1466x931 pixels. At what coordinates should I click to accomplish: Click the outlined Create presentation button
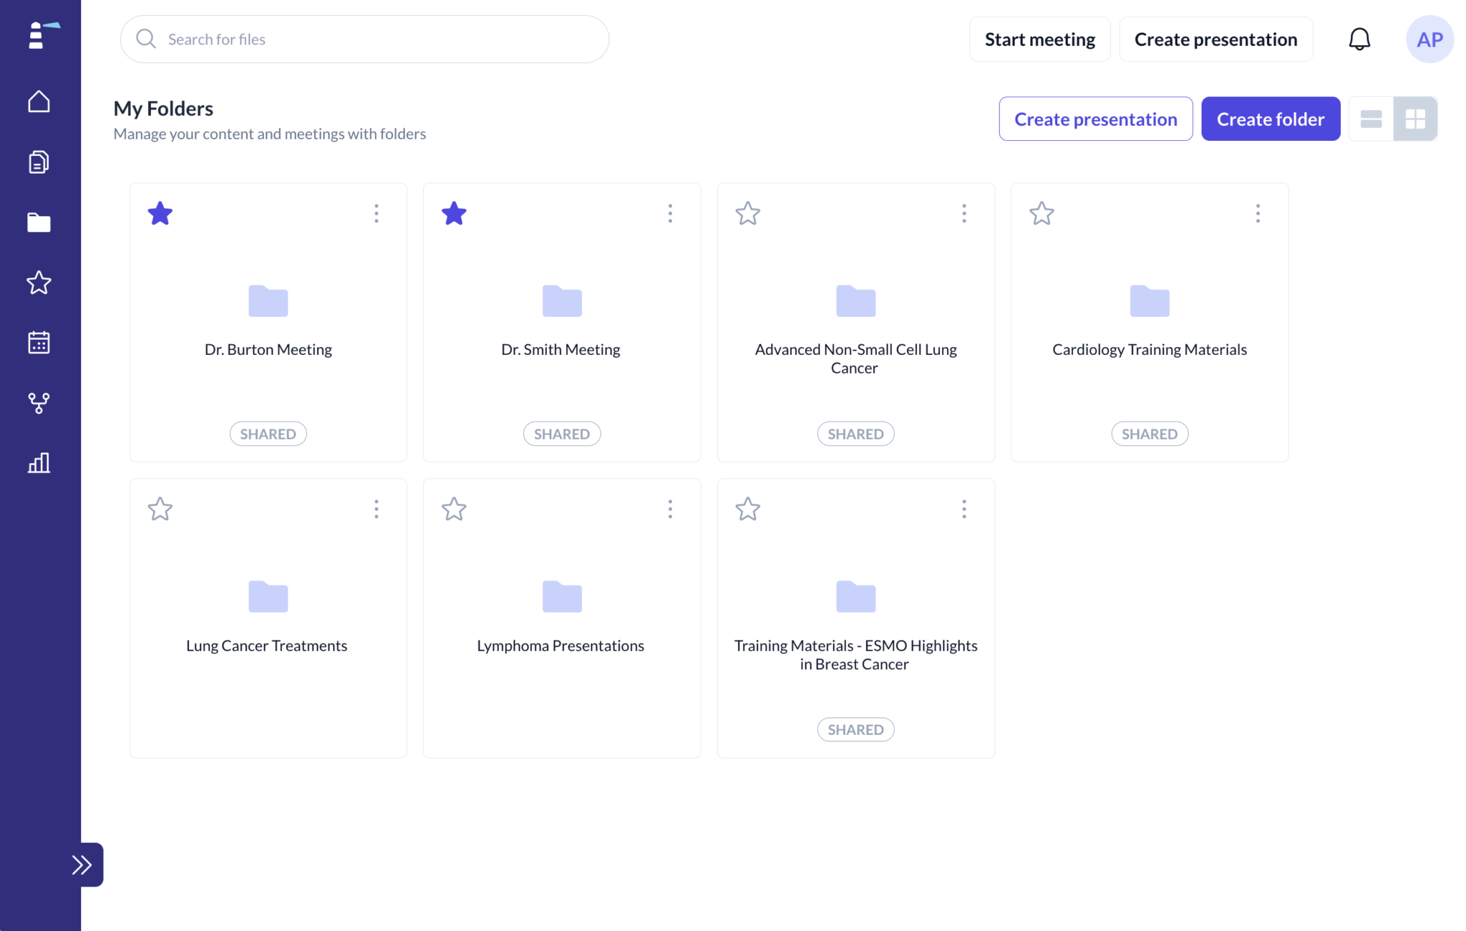click(1095, 119)
